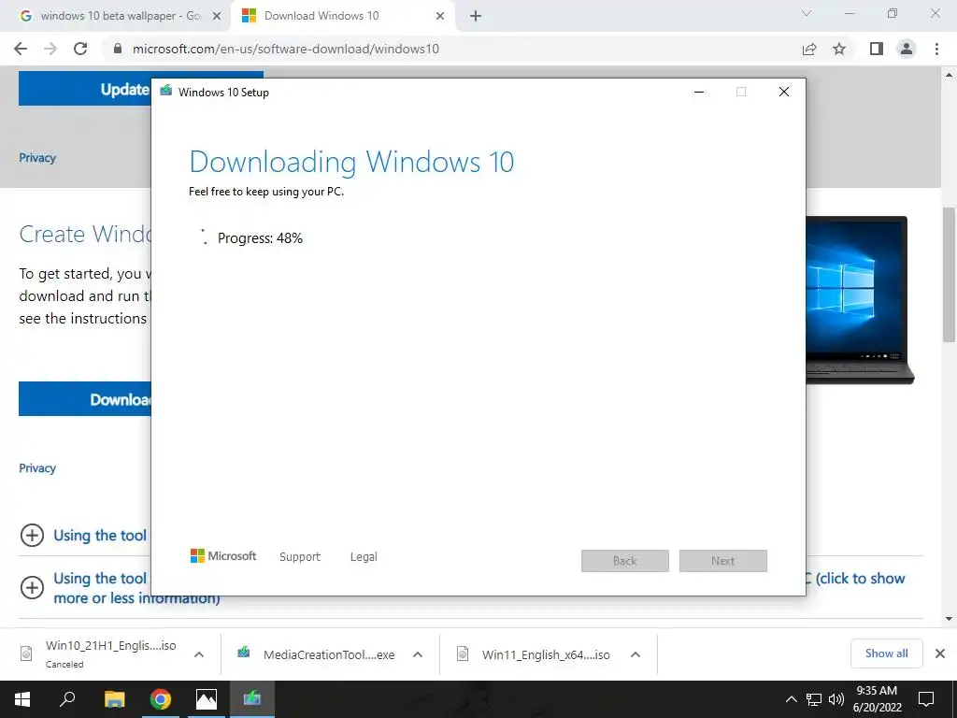Open the Windows Start menu
957x718 pixels.
(22, 699)
